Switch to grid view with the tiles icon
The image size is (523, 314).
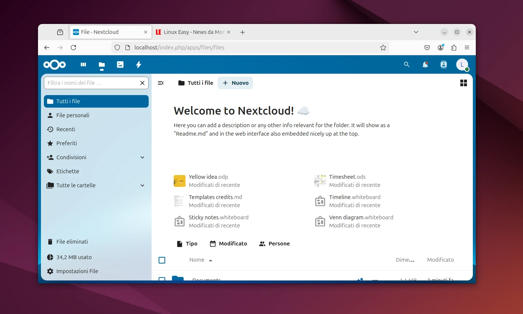coord(463,83)
